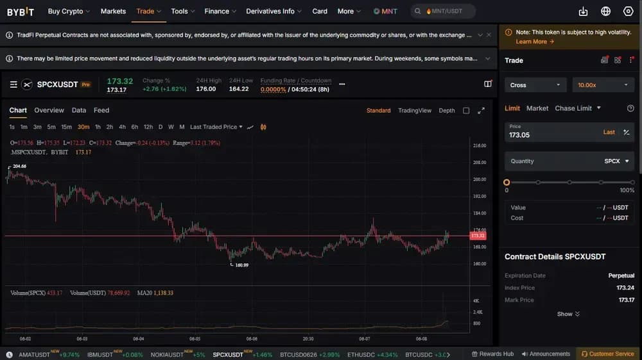Viewport: 642px width, 360px height.
Task: Expand chart to fullscreen
Action: pyautogui.click(x=481, y=111)
